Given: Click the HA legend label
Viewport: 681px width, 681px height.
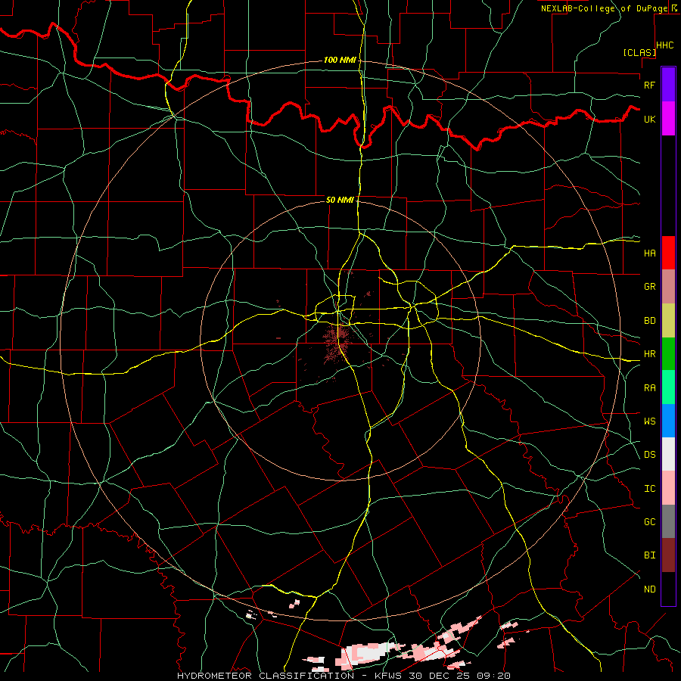Looking at the screenshot, I should click(649, 253).
